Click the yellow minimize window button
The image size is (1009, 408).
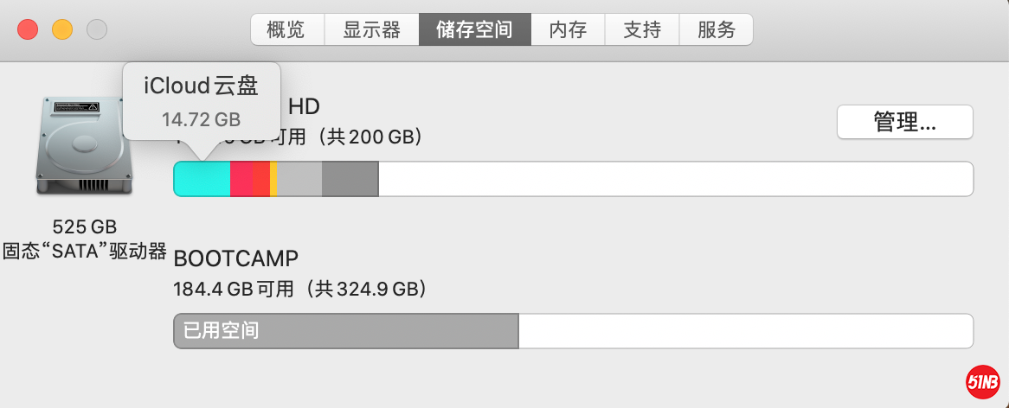[x=62, y=30]
